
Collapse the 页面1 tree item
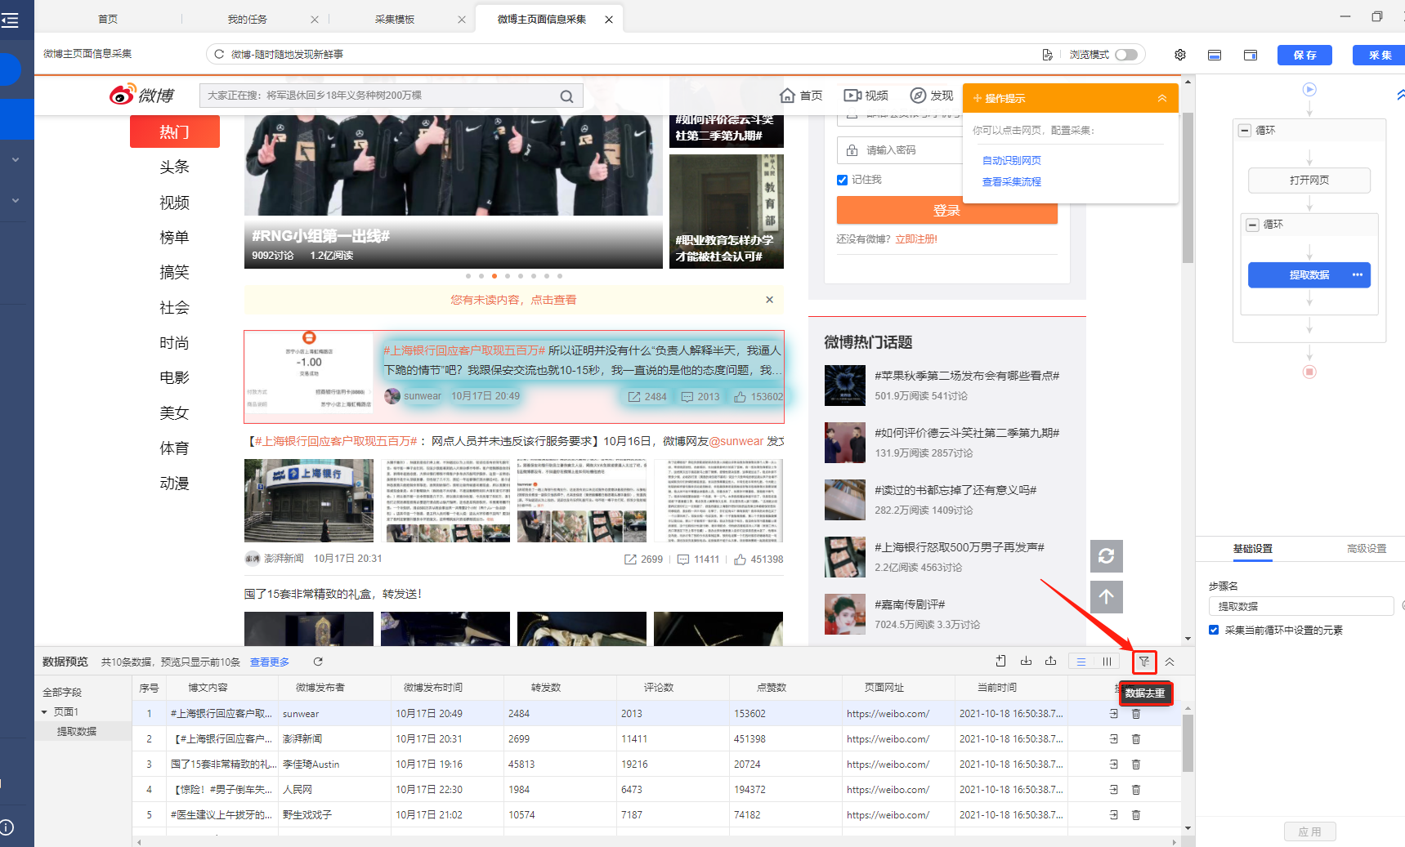[x=45, y=712]
